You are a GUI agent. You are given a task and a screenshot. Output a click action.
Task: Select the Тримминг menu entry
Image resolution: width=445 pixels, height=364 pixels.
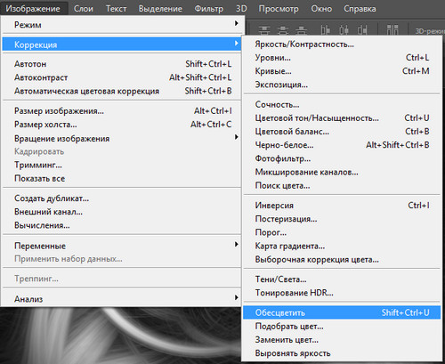(x=122, y=165)
